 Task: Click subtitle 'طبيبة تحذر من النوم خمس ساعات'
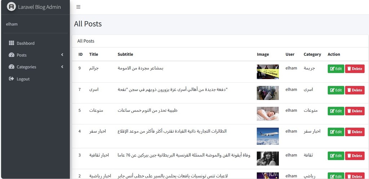pos(147,110)
